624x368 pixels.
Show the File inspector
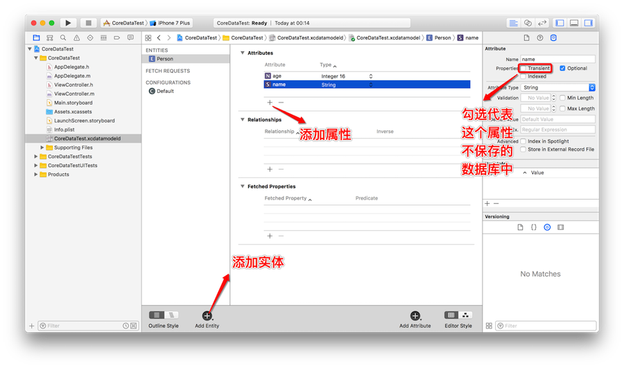tap(526, 38)
